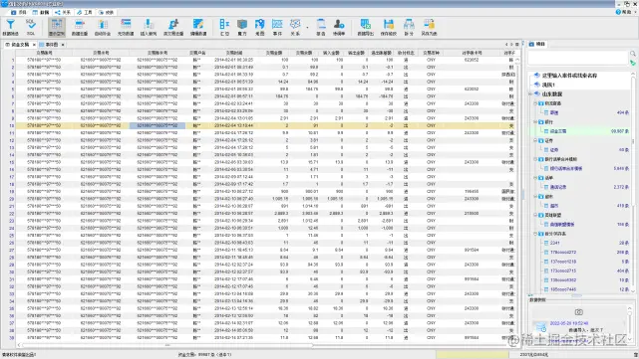The height and width of the screenshot is (359, 639).
Task: Close the 资金交易 document tab
Action: click(x=34, y=45)
